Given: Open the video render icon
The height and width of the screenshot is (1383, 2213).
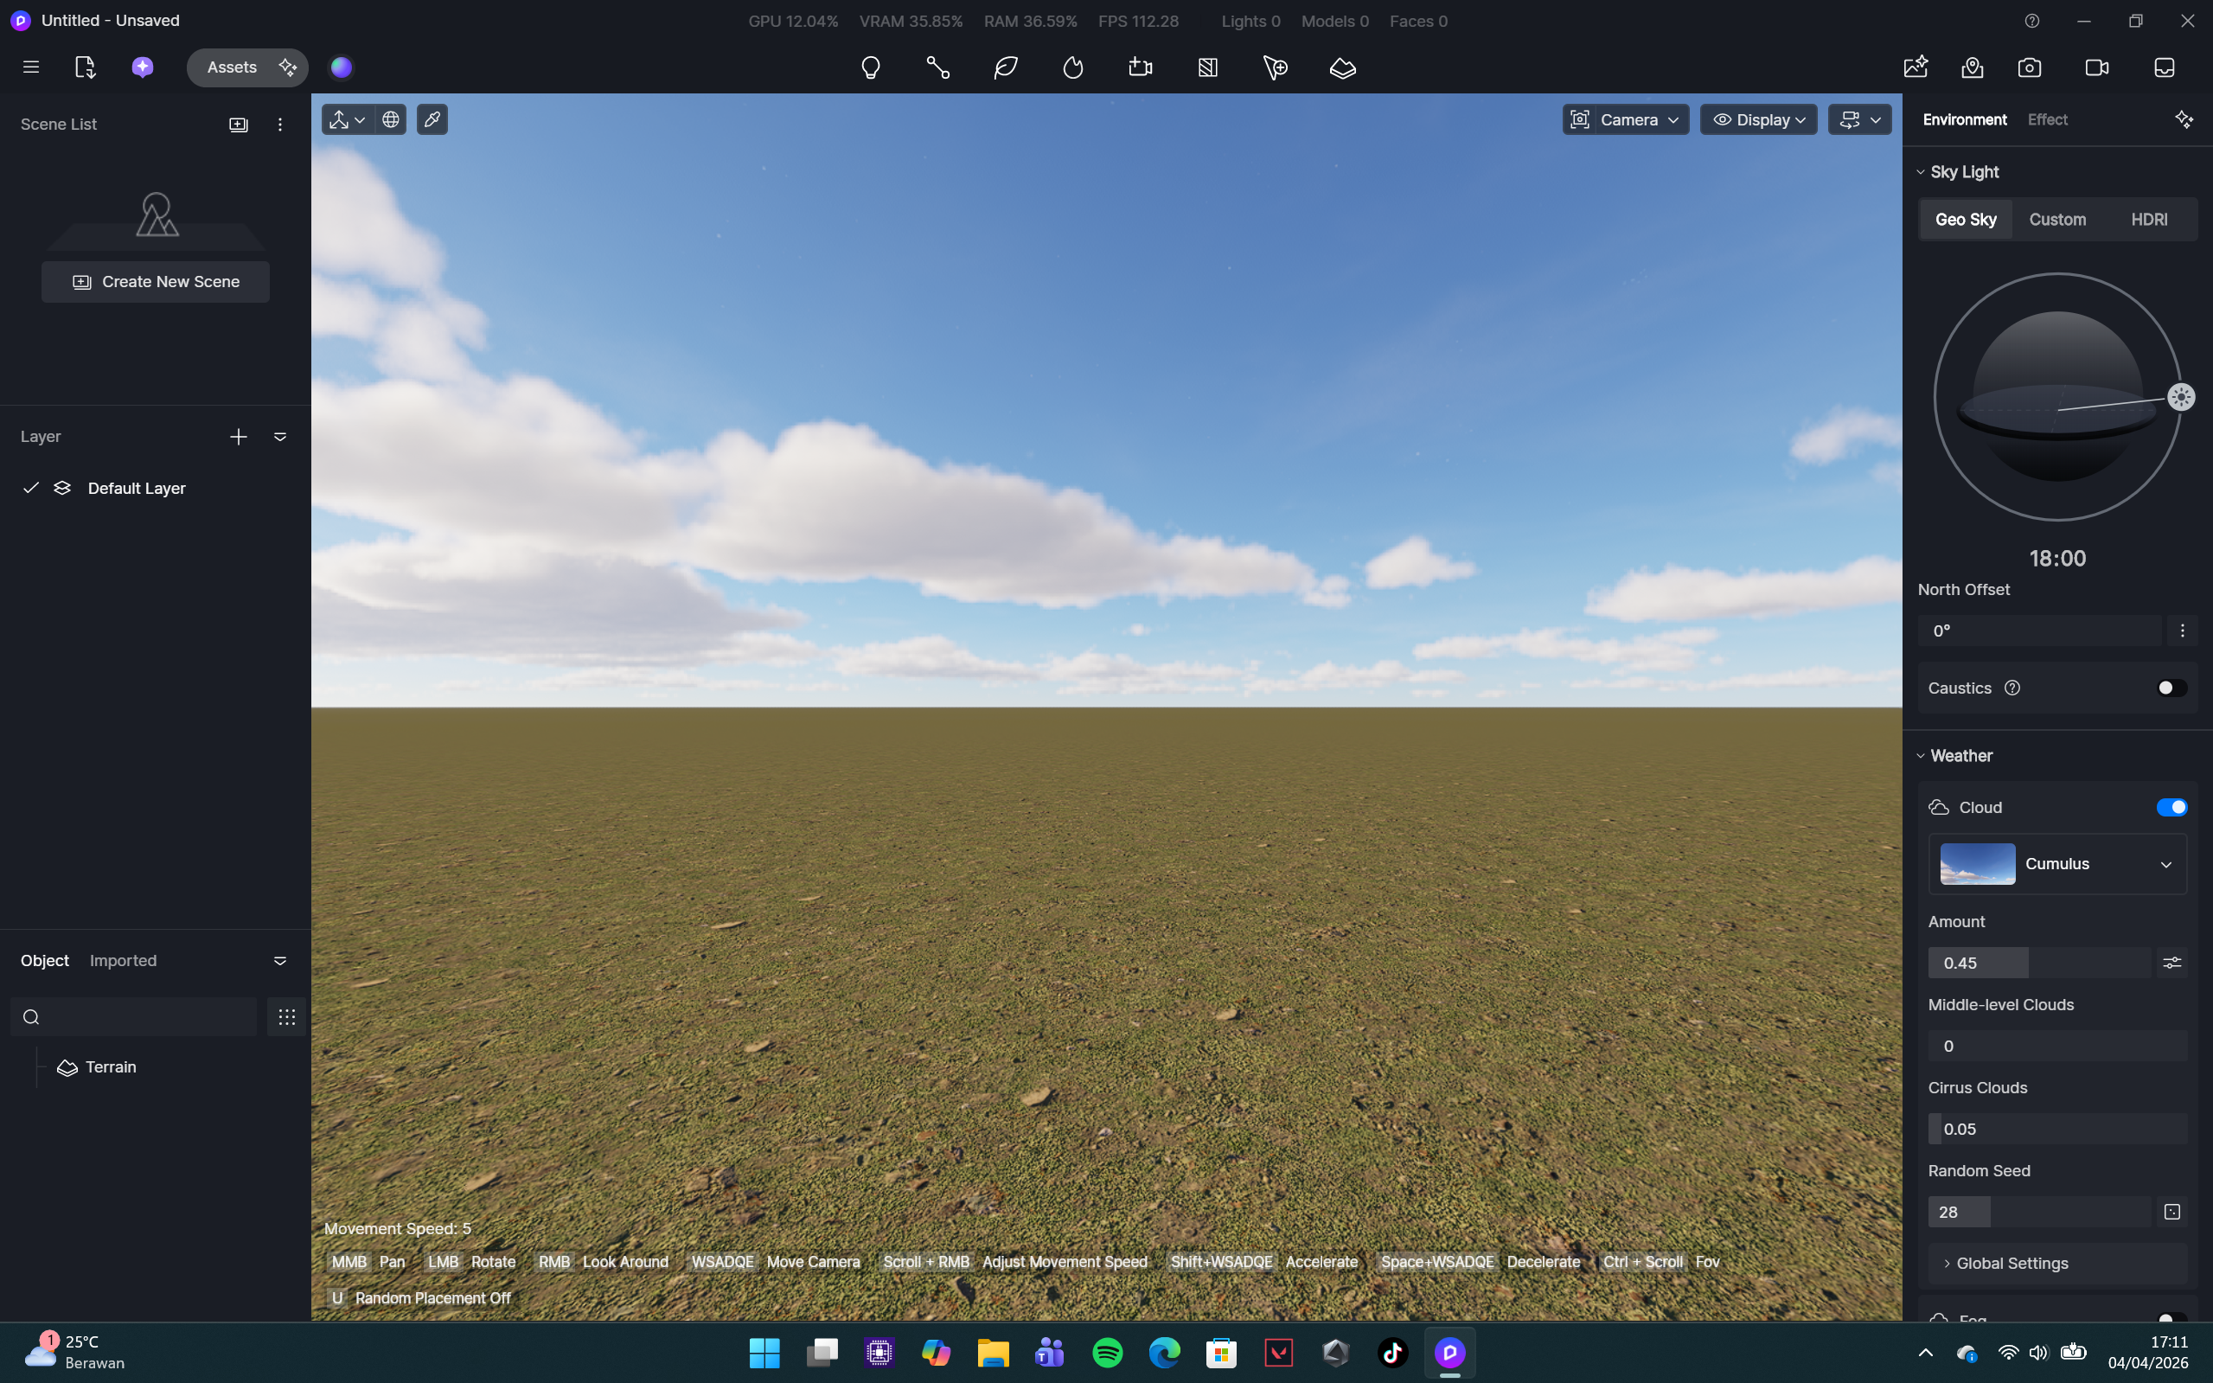Looking at the screenshot, I should pos(2096,67).
